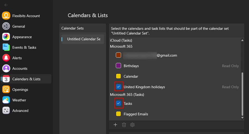
Task: Click the Openings sidebar icon
Action: click(6, 90)
